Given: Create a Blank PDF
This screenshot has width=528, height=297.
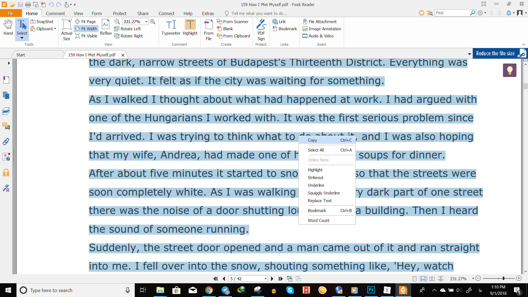Looking at the screenshot, I should coord(225,29).
